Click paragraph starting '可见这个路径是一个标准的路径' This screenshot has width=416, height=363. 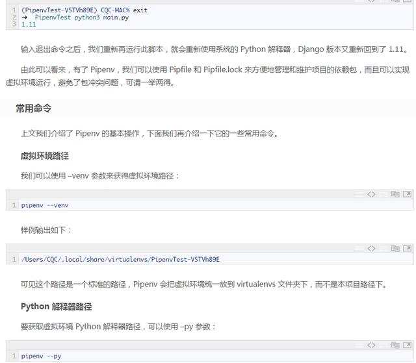(204, 284)
